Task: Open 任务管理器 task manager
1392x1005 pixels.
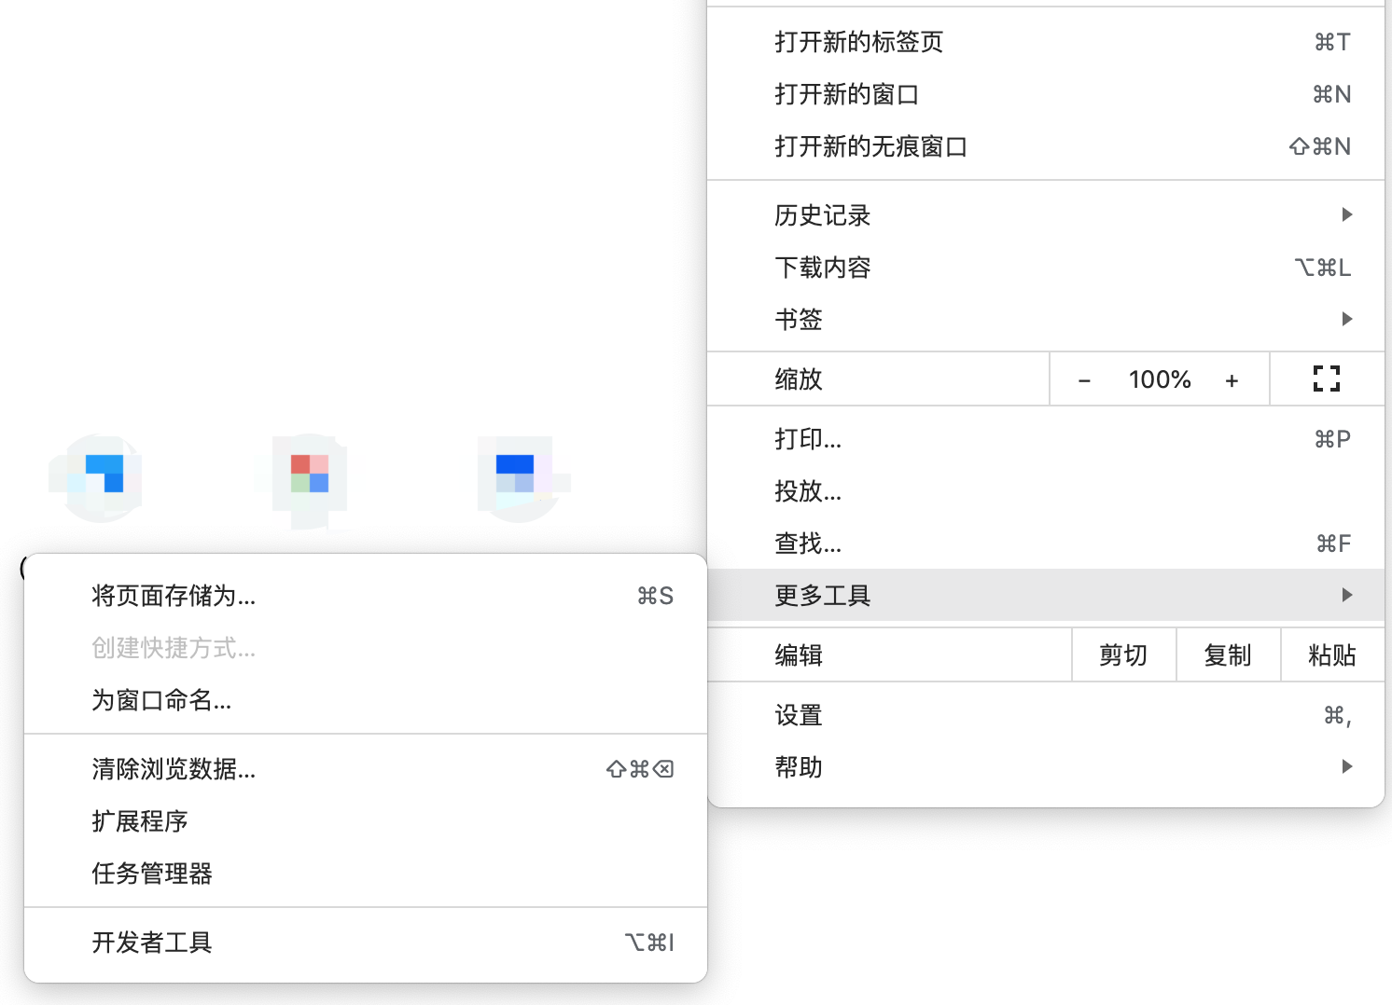Action: click(x=365, y=874)
